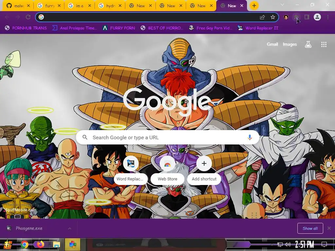Open the Chrome profile avatar

pyautogui.click(x=317, y=17)
